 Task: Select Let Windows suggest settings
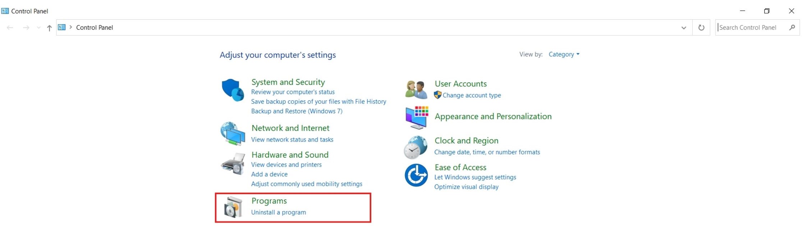(x=475, y=177)
